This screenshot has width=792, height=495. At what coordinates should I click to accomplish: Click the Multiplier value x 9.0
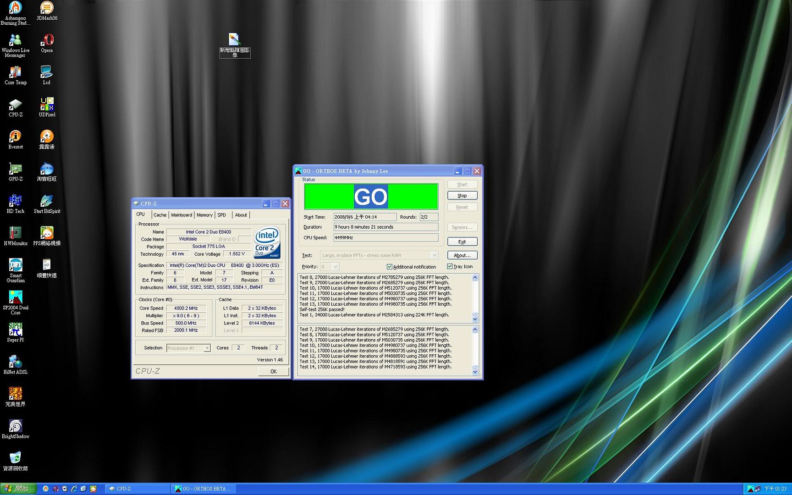tap(186, 316)
